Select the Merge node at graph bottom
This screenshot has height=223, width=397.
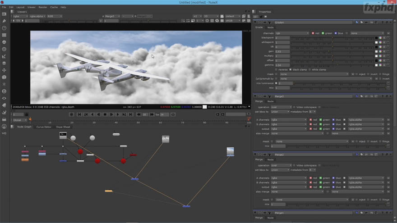186,206
